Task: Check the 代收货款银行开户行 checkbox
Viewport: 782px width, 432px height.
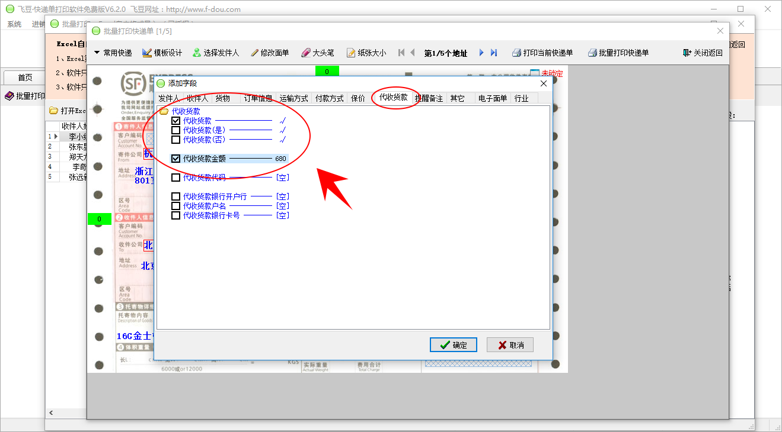Action: (x=175, y=196)
